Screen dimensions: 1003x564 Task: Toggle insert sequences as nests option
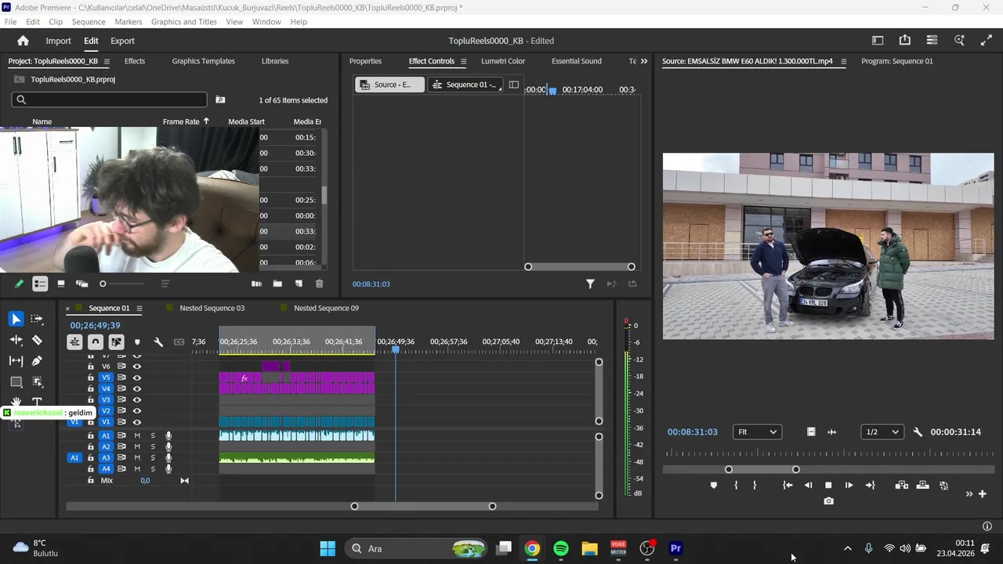[x=74, y=342]
